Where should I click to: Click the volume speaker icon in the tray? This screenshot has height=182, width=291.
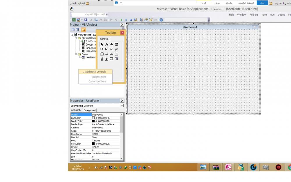pos(96,167)
